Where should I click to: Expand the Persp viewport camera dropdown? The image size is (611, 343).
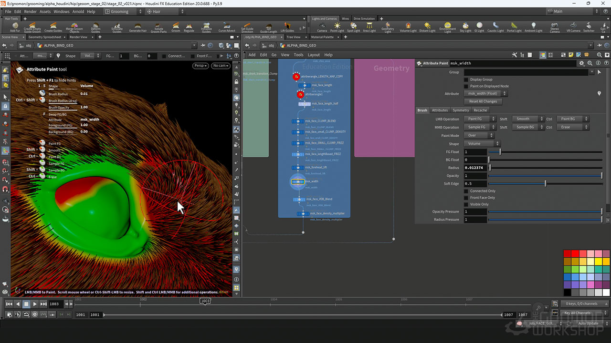(200, 66)
